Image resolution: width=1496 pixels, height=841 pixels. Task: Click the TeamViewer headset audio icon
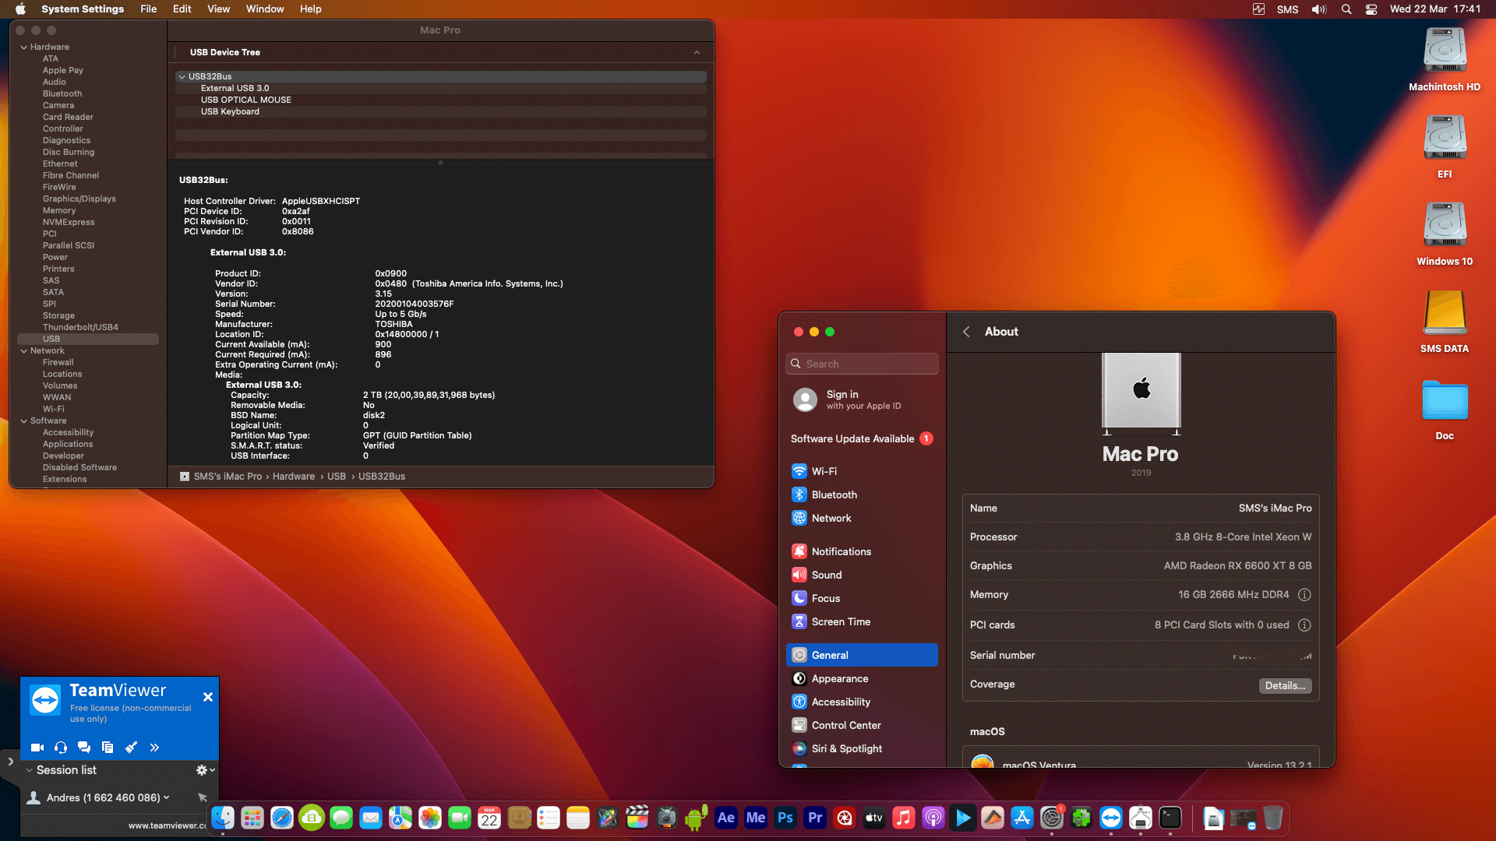point(60,748)
